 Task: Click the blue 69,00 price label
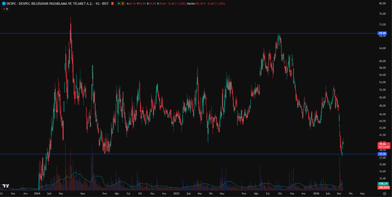coord(382,33)
